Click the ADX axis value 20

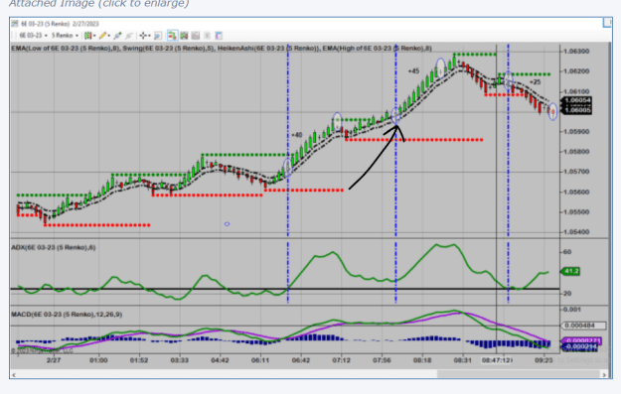[567, 294]
